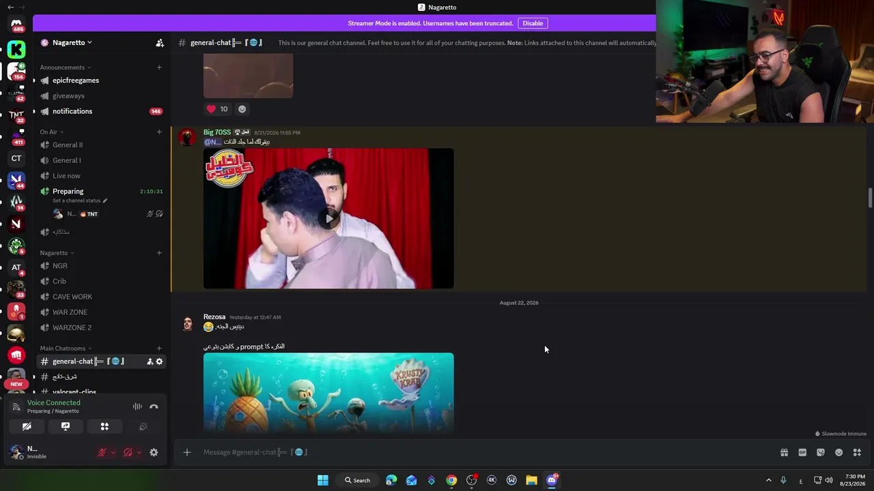
Task: Collapse the Announcements category
Action: pyautogui.click(x=65, y=68)
